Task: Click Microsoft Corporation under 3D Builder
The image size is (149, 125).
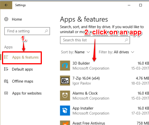Action: coord(91,68)
